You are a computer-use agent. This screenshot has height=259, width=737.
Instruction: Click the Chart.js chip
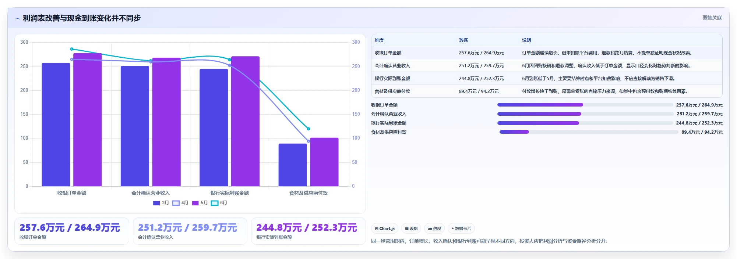(x=385, y=229)
